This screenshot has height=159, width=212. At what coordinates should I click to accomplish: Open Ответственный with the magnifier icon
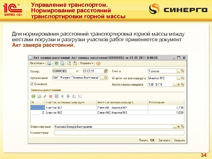[x=182, y=127]
